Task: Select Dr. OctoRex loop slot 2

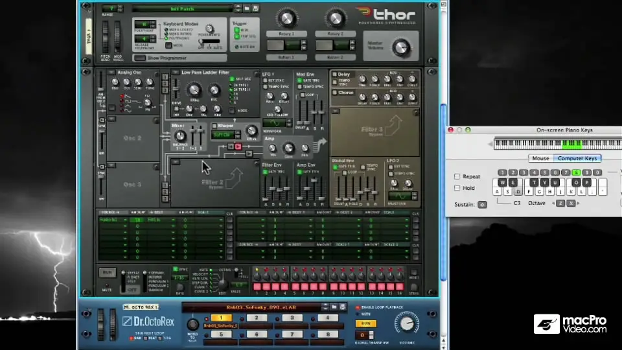Action: click(257, 318)
